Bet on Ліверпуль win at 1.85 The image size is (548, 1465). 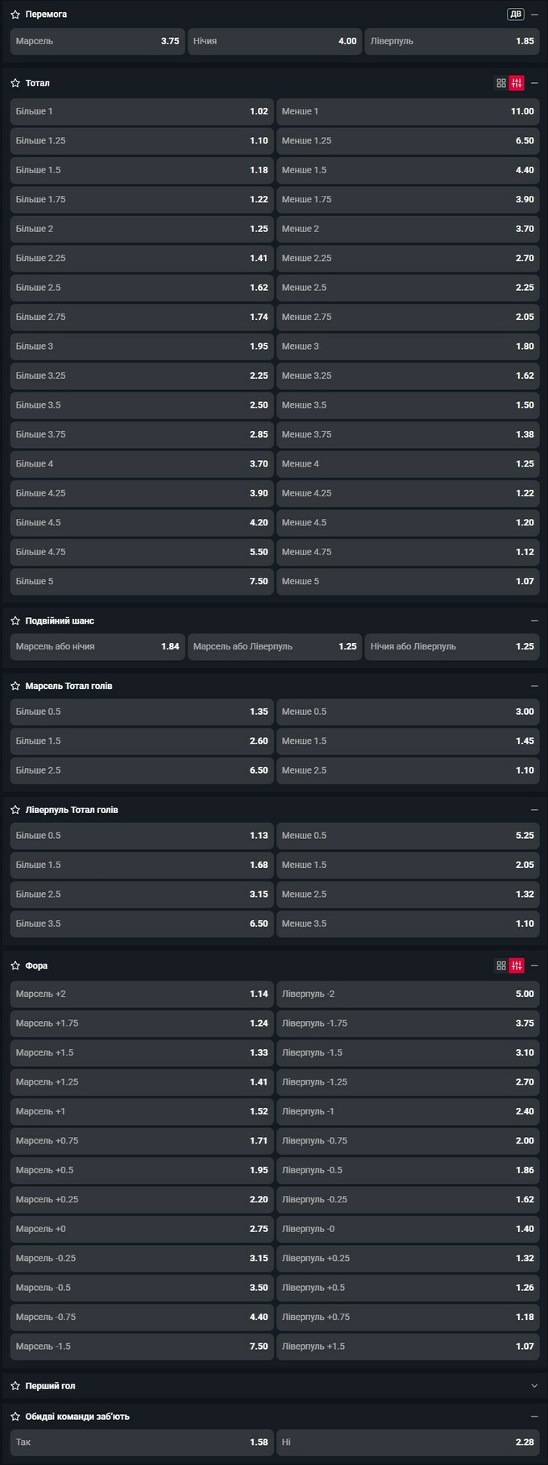(451, 41)
